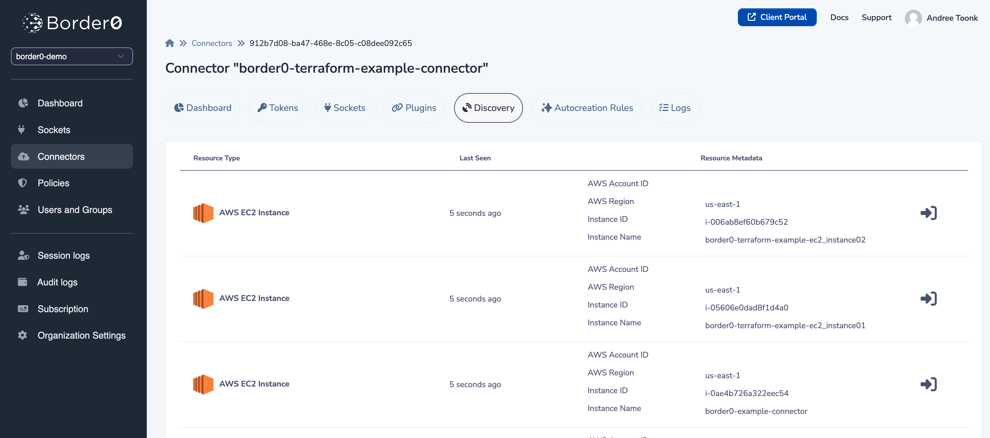Click EC2 icon for instance01 row

(203, 299)
